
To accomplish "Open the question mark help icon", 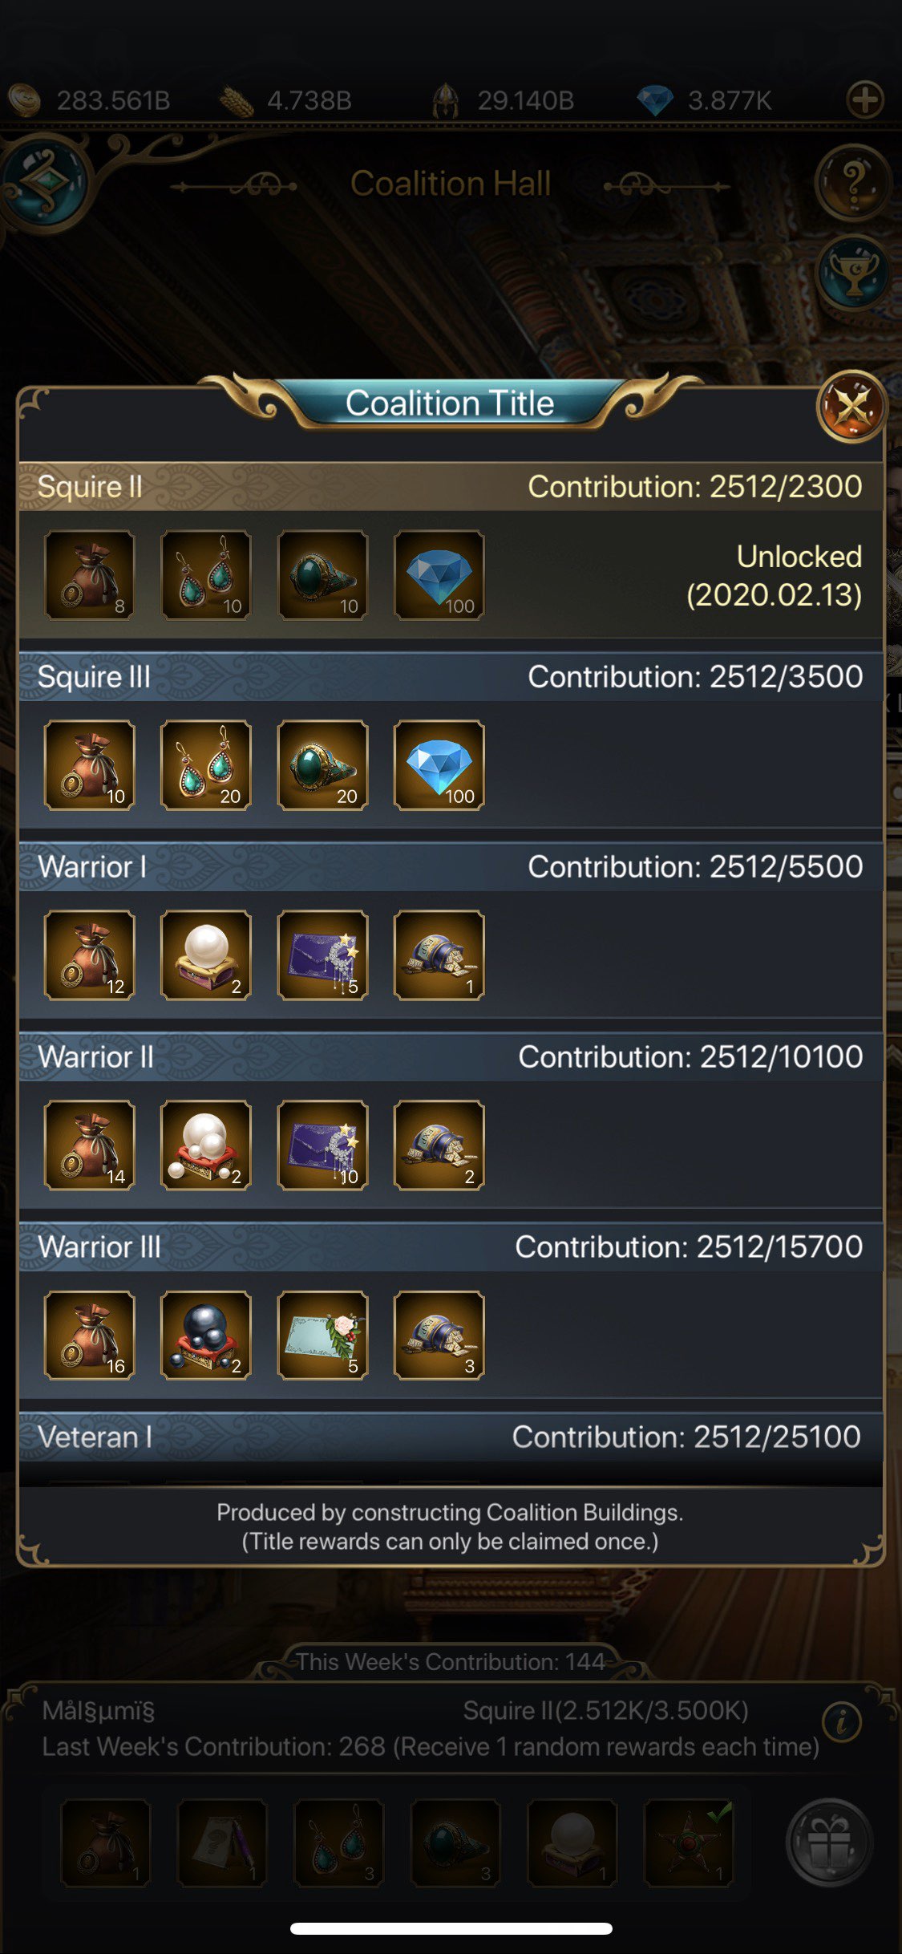I will point(852,183).
